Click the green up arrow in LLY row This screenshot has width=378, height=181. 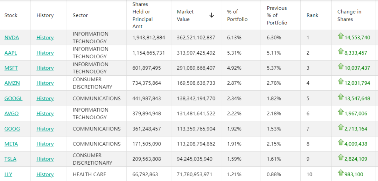pyautogui.click(x=341, y=173)
